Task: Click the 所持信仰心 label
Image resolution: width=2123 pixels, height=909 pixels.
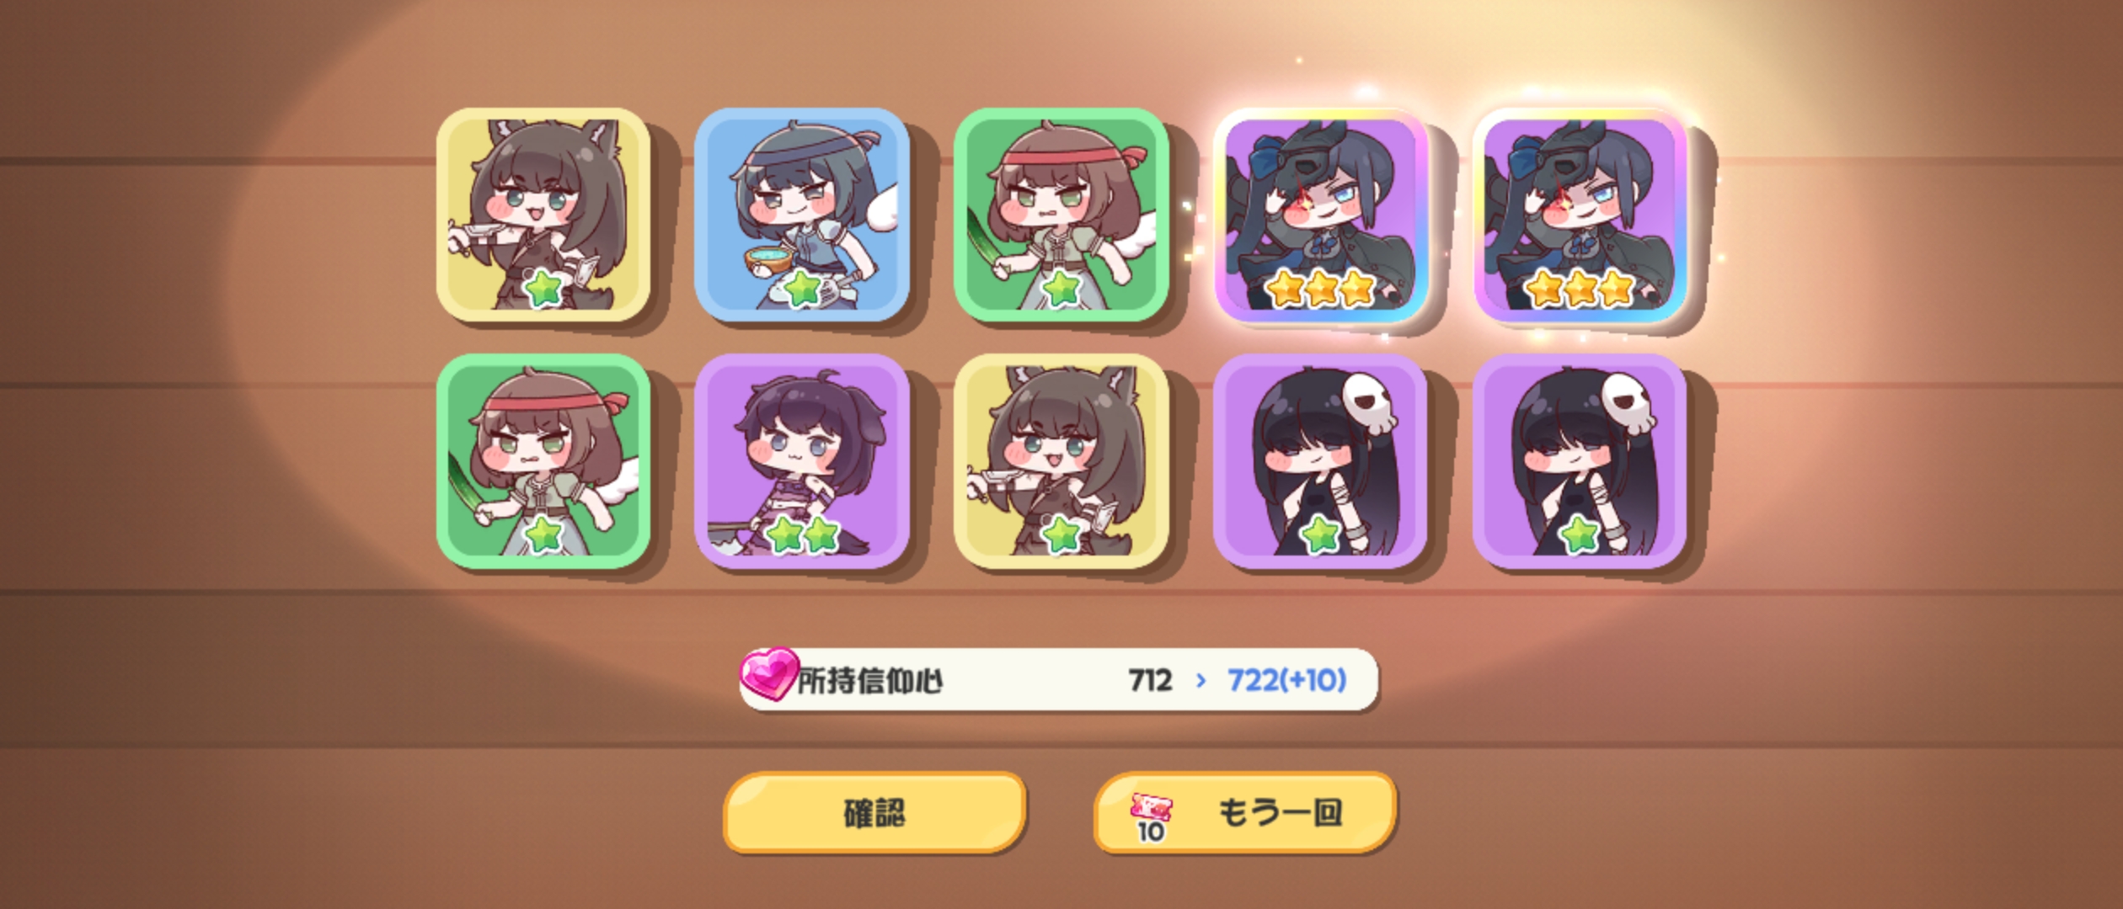Action: (x=870, y=680)
